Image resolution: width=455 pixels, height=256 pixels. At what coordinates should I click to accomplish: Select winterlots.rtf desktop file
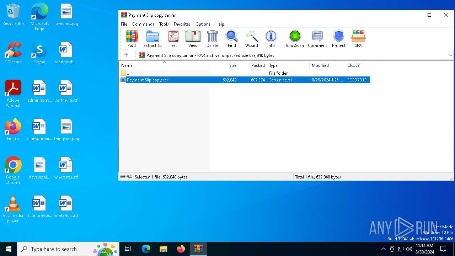coord(66,207)
